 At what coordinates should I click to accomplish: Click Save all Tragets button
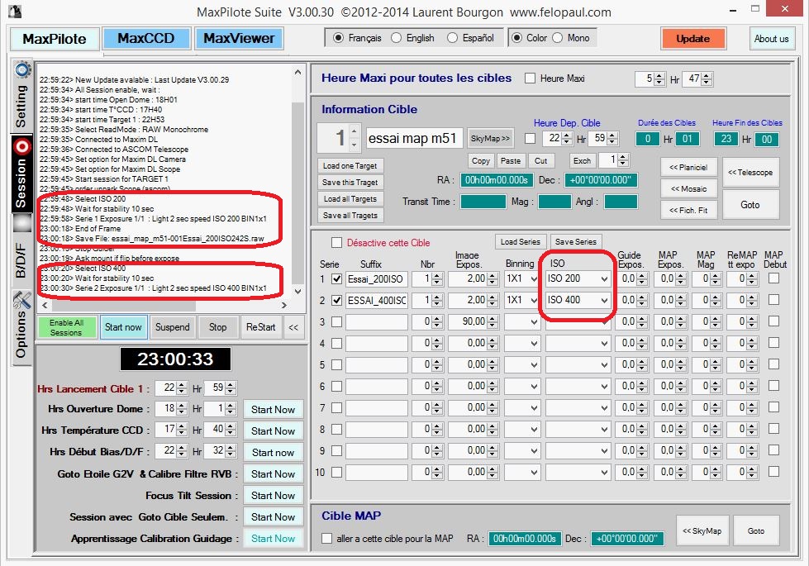pyautogui.click(x=350, y=215)
